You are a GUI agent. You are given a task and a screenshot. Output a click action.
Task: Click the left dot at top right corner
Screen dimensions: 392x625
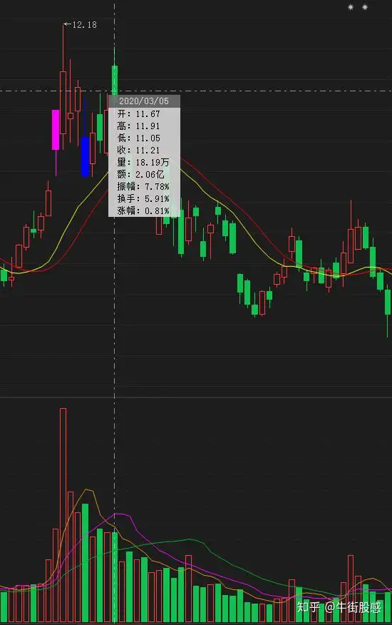[351, 7]
